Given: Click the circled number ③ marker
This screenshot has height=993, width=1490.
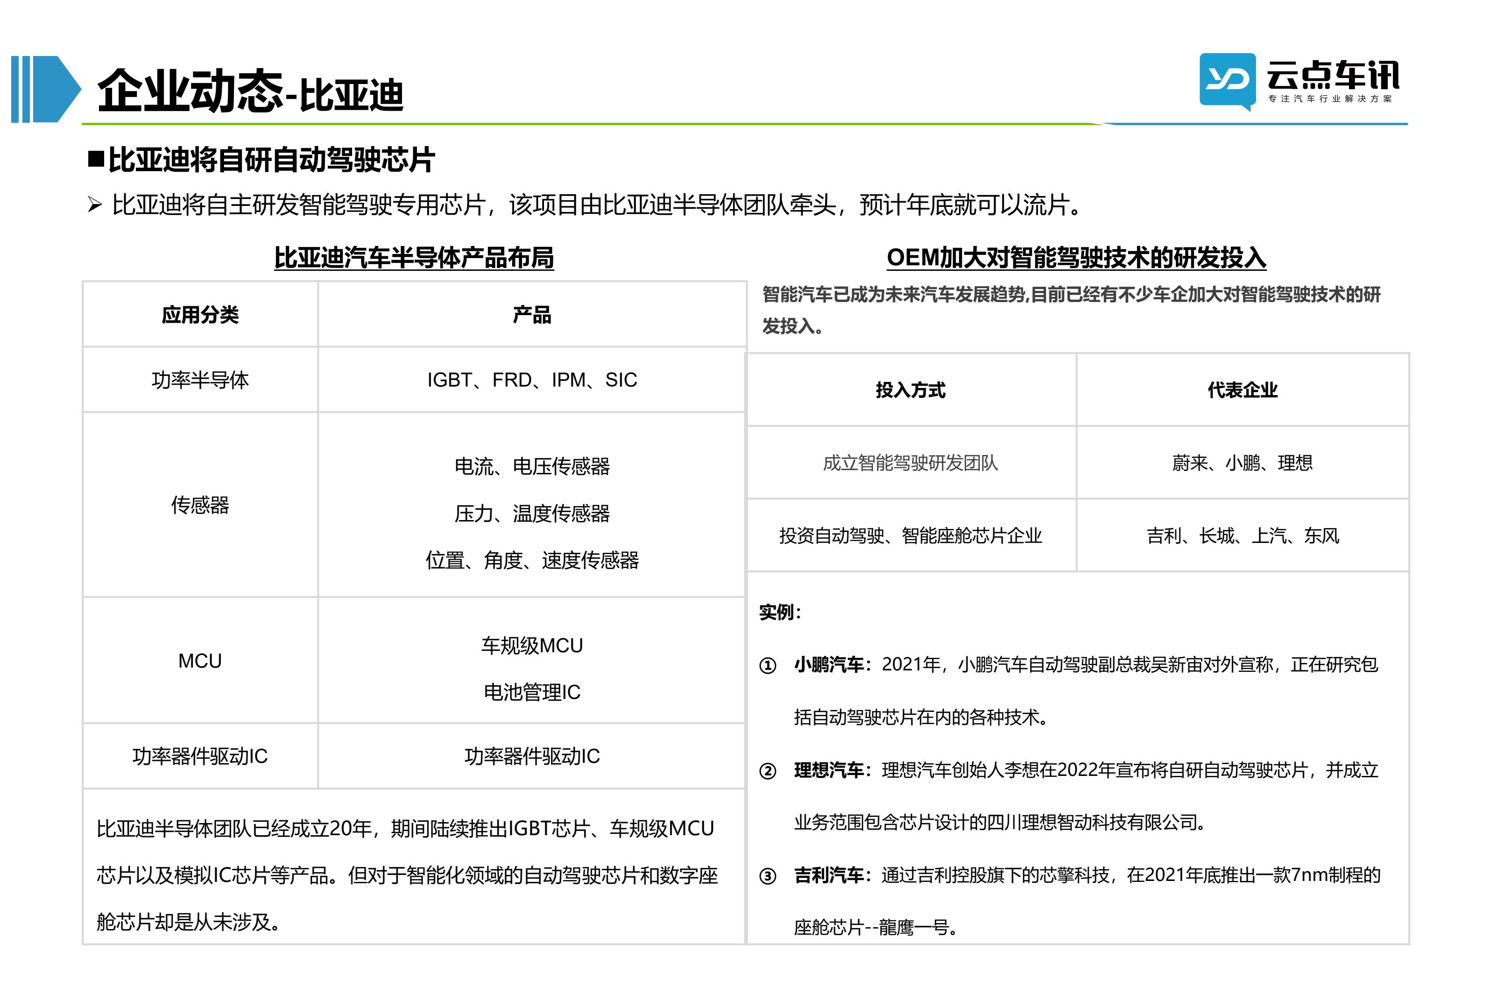Looking at the screenshot, I should 767,876.
